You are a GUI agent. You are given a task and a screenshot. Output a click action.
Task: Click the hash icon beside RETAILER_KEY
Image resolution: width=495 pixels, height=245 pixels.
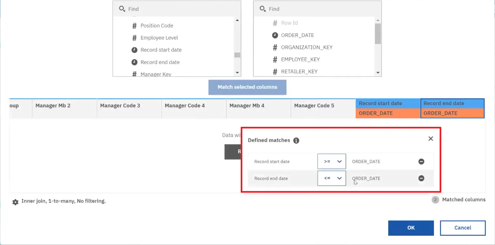275,72
